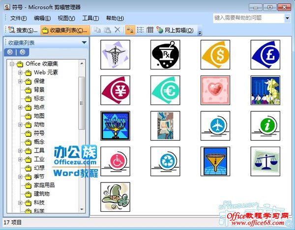
Task: Click the help question input box
Action: coord(249,18)
